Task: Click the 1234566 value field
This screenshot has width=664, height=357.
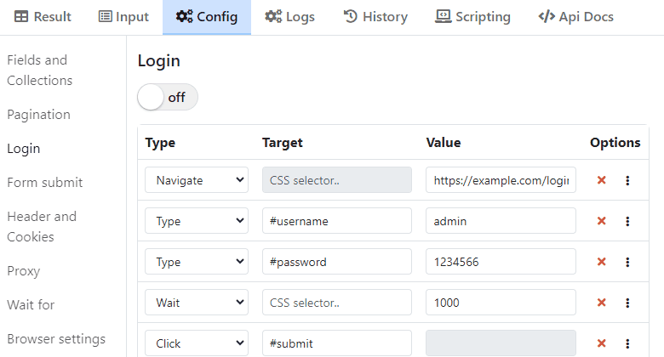Action: coord(501,262)
